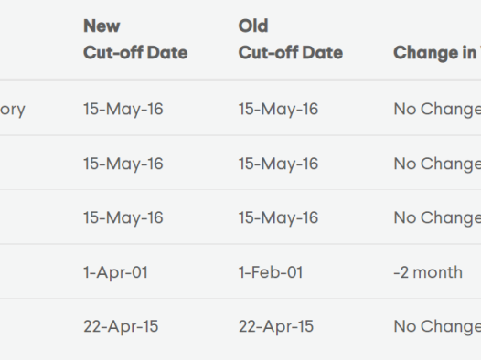The height and width of the screenshot is (360, 481).
Task: Select the No Change cell beside 22-Apr-15
Action: point(437,326)
